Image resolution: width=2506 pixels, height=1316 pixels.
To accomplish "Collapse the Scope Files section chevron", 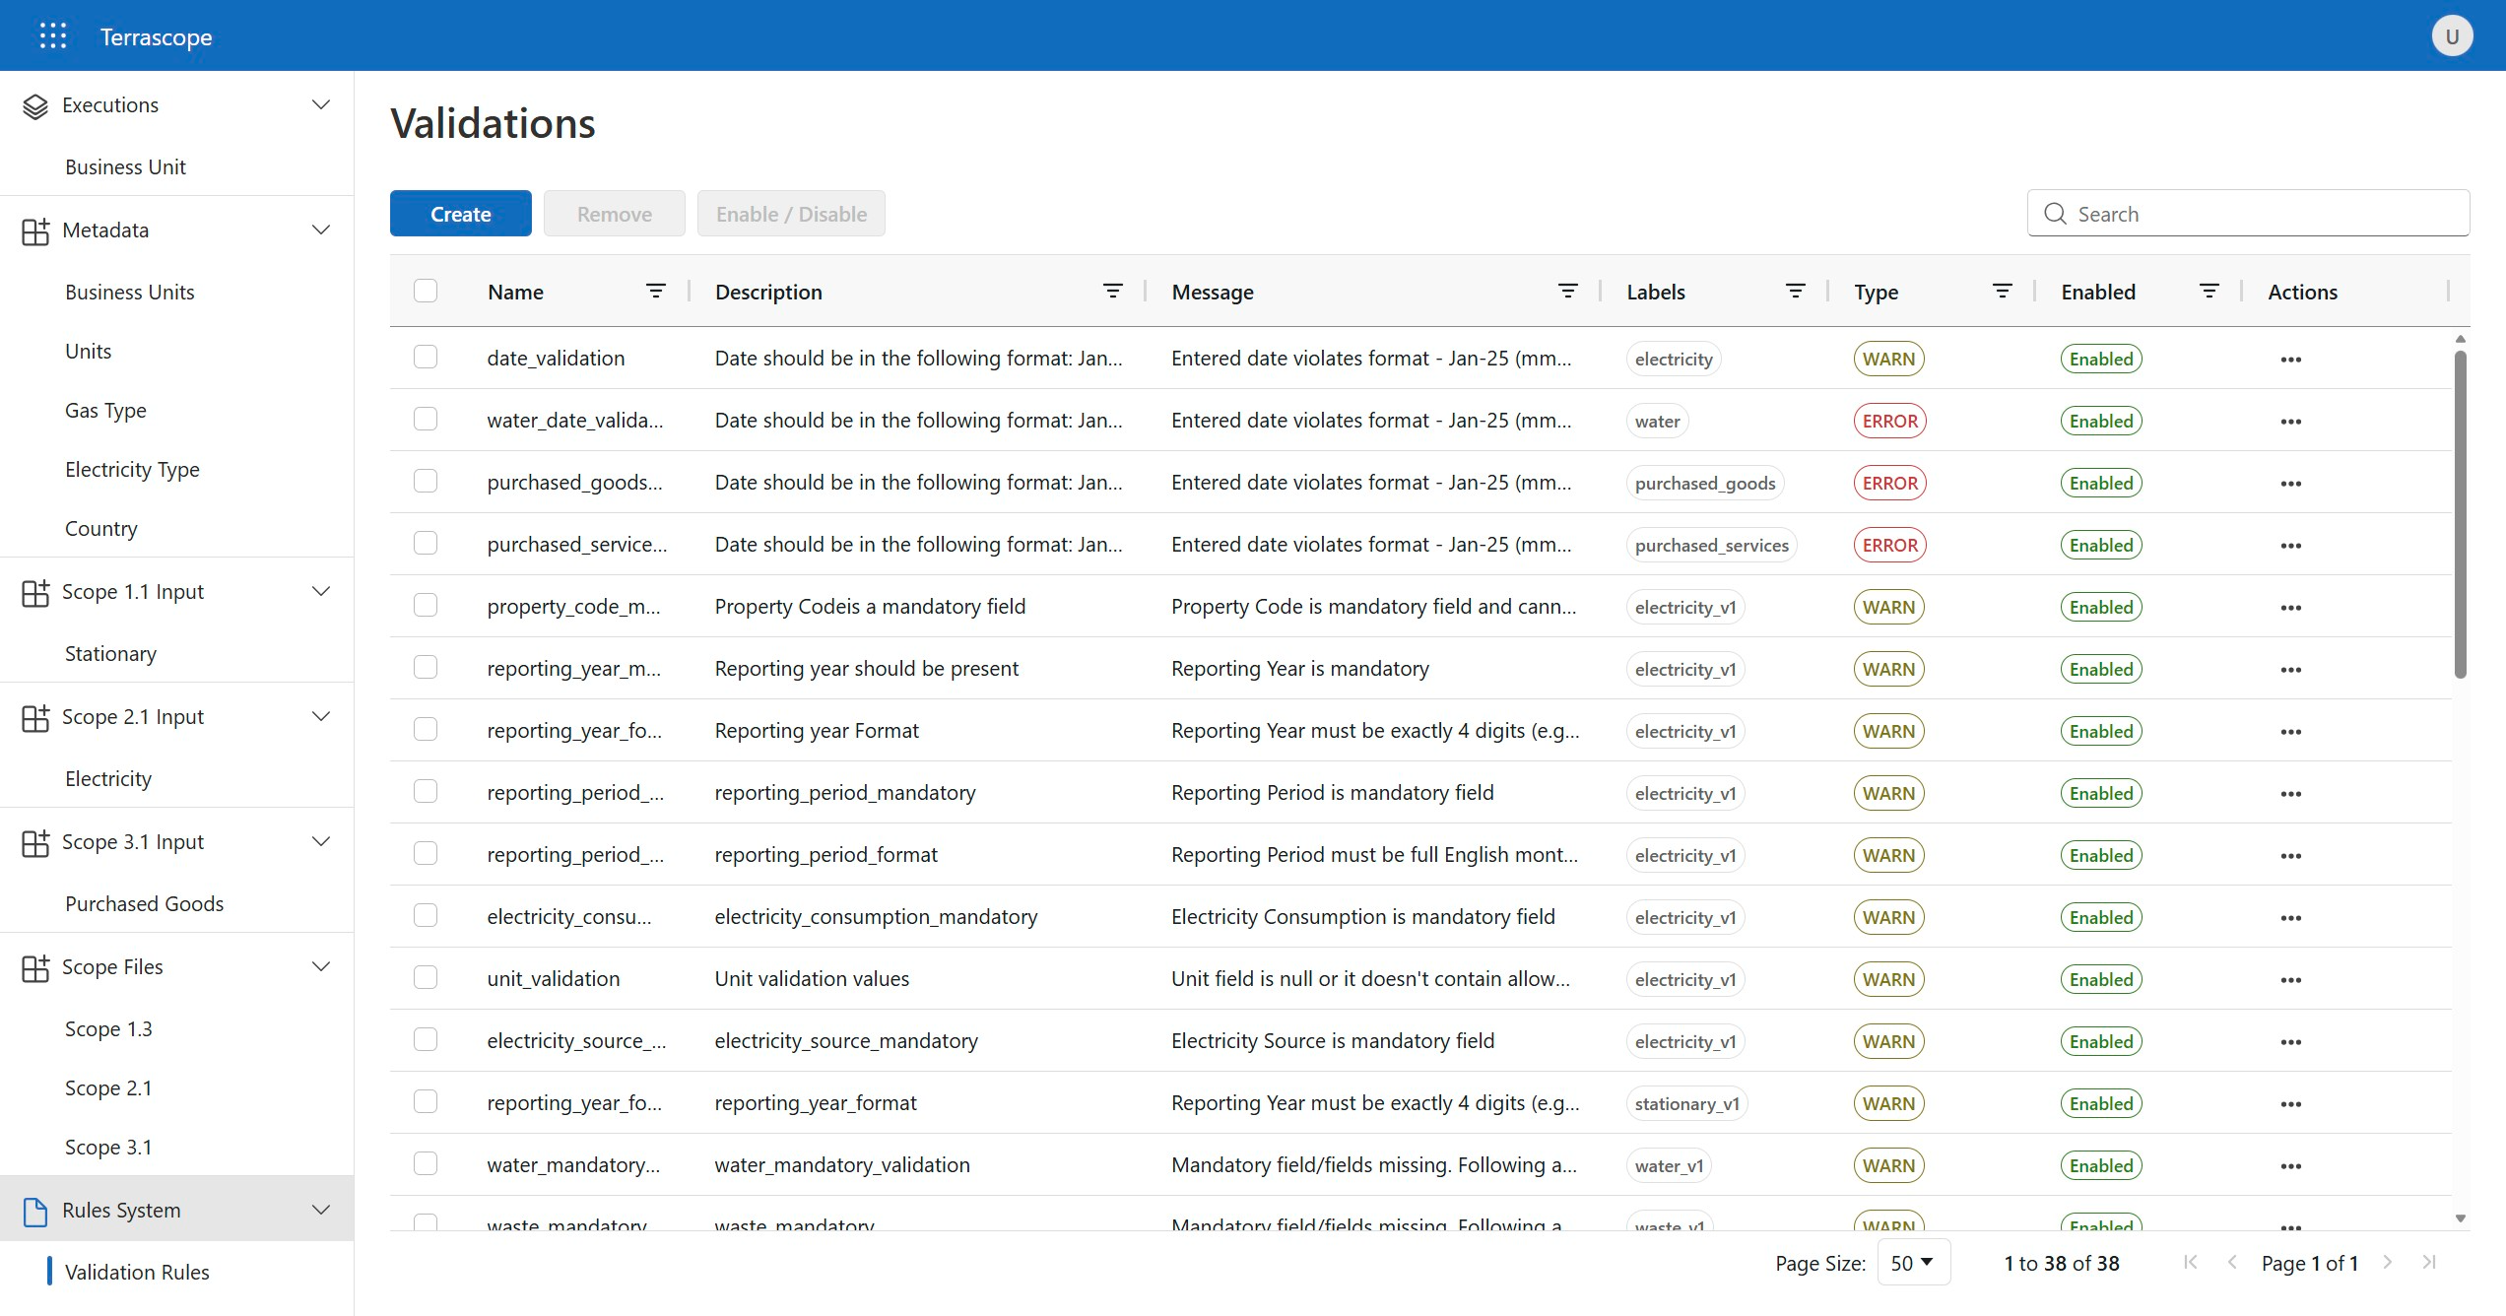I will (321, 967).
